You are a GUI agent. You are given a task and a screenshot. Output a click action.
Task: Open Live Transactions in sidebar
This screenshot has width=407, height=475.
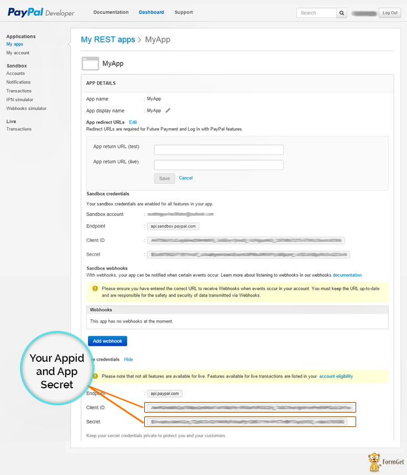(x=19, y=129)
